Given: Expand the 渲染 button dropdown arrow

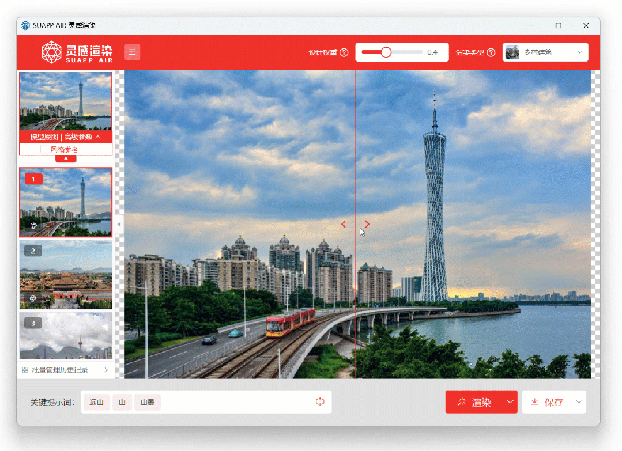Looking at the screenshot, I should point(510,402).
